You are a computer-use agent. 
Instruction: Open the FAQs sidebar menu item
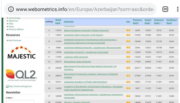(11, 24)
